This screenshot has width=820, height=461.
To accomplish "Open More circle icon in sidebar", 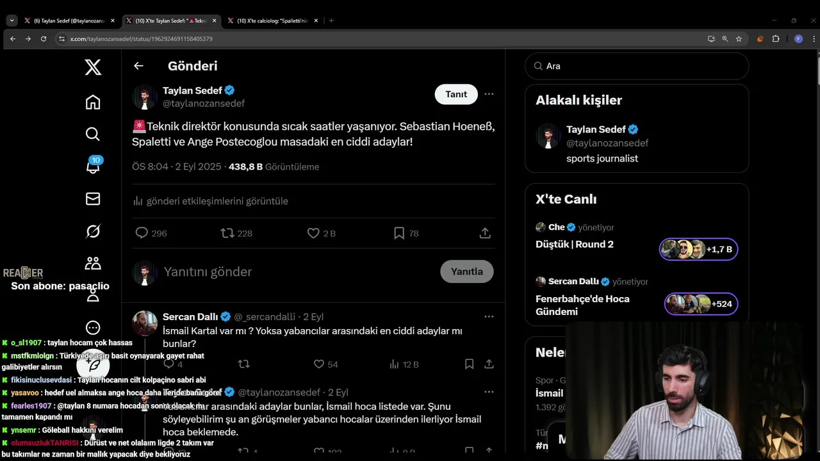I will pyautogui.click(x=93, y=328).
